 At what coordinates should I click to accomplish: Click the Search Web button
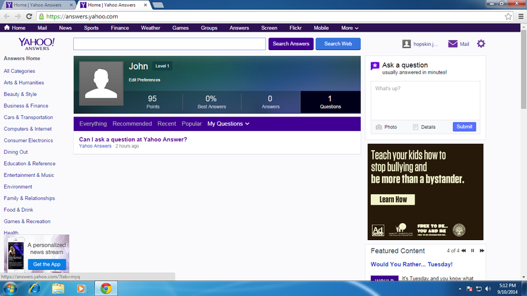(338, 44)
